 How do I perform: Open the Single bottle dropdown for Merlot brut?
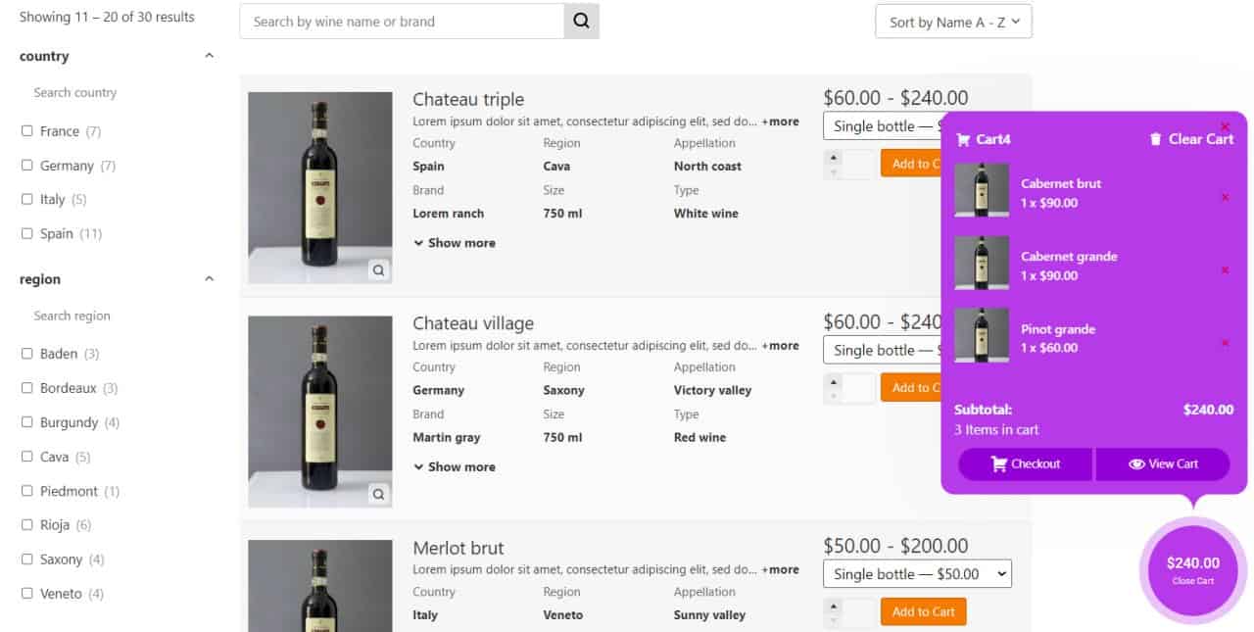tap(916, 573)
